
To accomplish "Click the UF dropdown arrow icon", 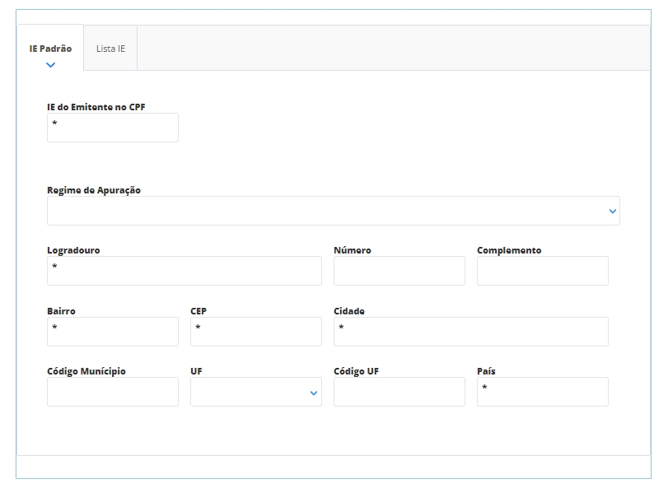I will coord(313,393).
